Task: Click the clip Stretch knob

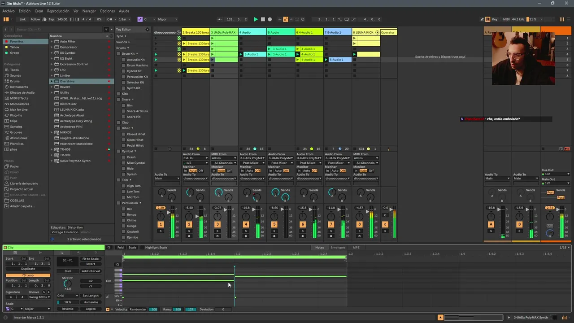Action: (67, 284)
